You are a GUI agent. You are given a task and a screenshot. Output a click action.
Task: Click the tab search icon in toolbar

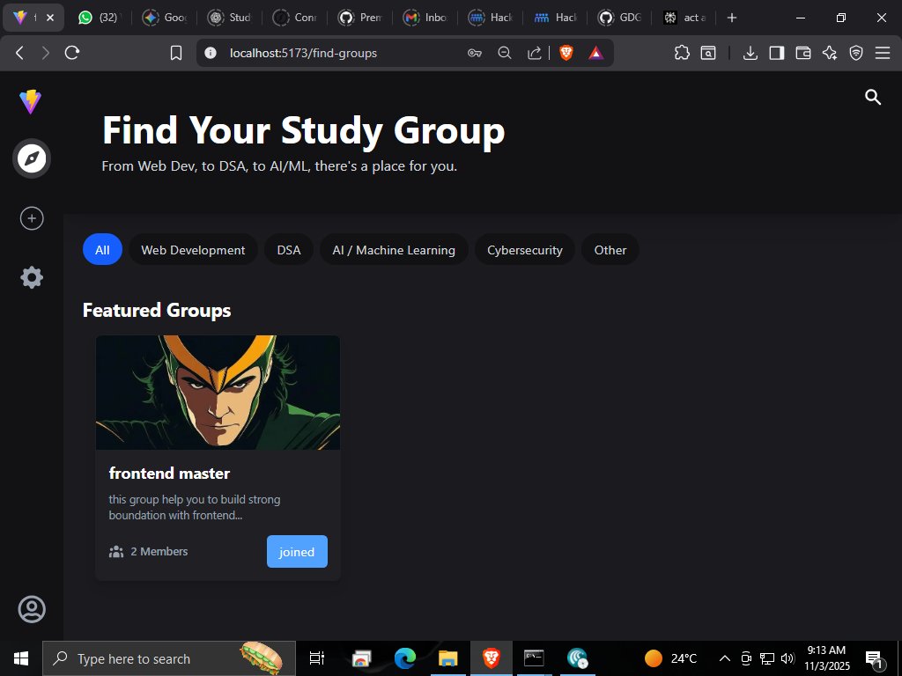[x=708, y=53]
